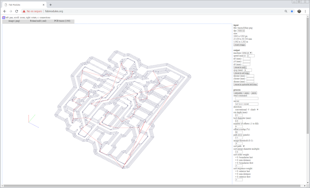The image size is (310, 188).
Task: Edit the speed (mm/s) field
Action: [251, 56]
